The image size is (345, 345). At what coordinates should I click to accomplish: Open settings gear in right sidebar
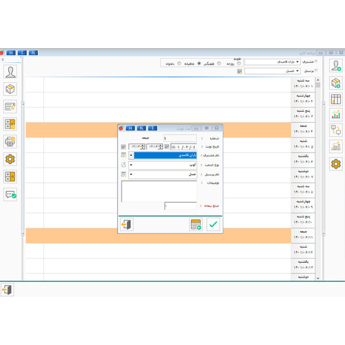pos(336,164)
